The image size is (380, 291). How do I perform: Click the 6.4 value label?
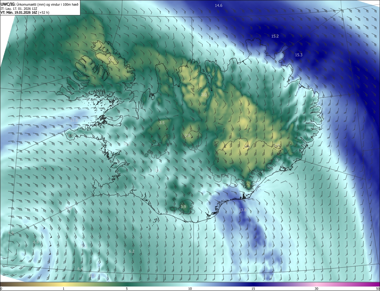(80, 269)
